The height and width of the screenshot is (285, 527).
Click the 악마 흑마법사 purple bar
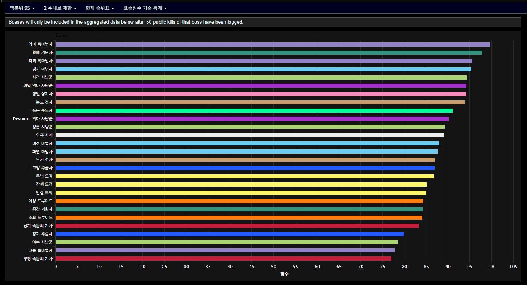pos(273,44)
